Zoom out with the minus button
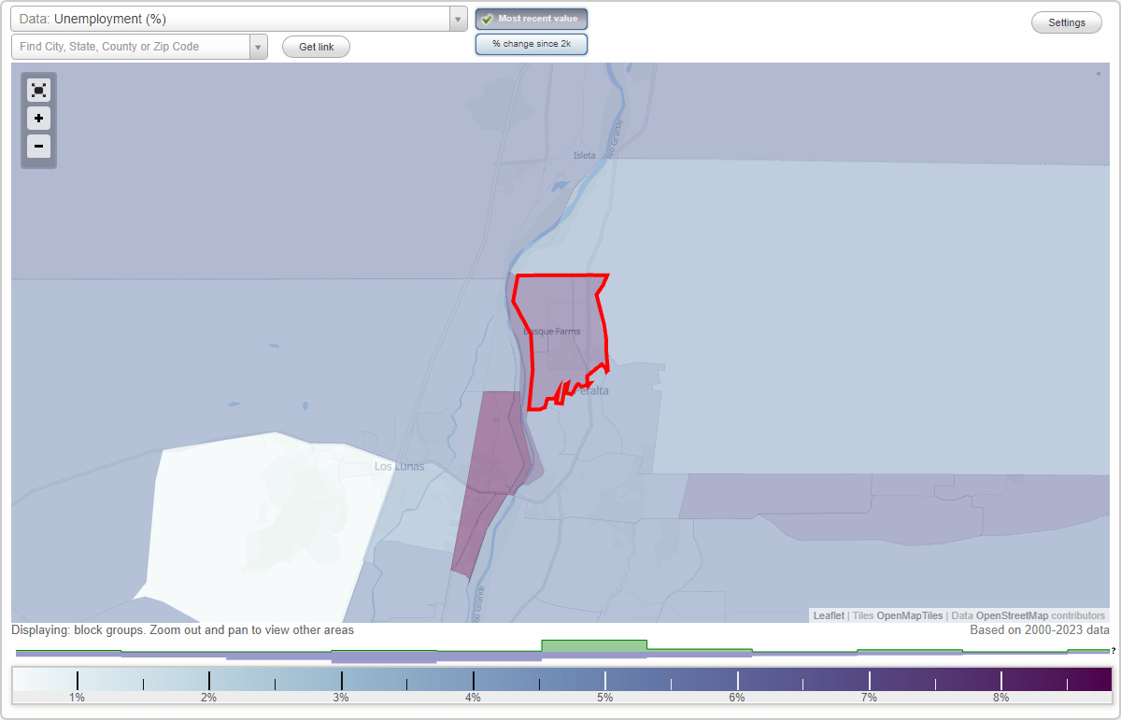The width and height of the screenshot is (1121, 720). point(38,147)
